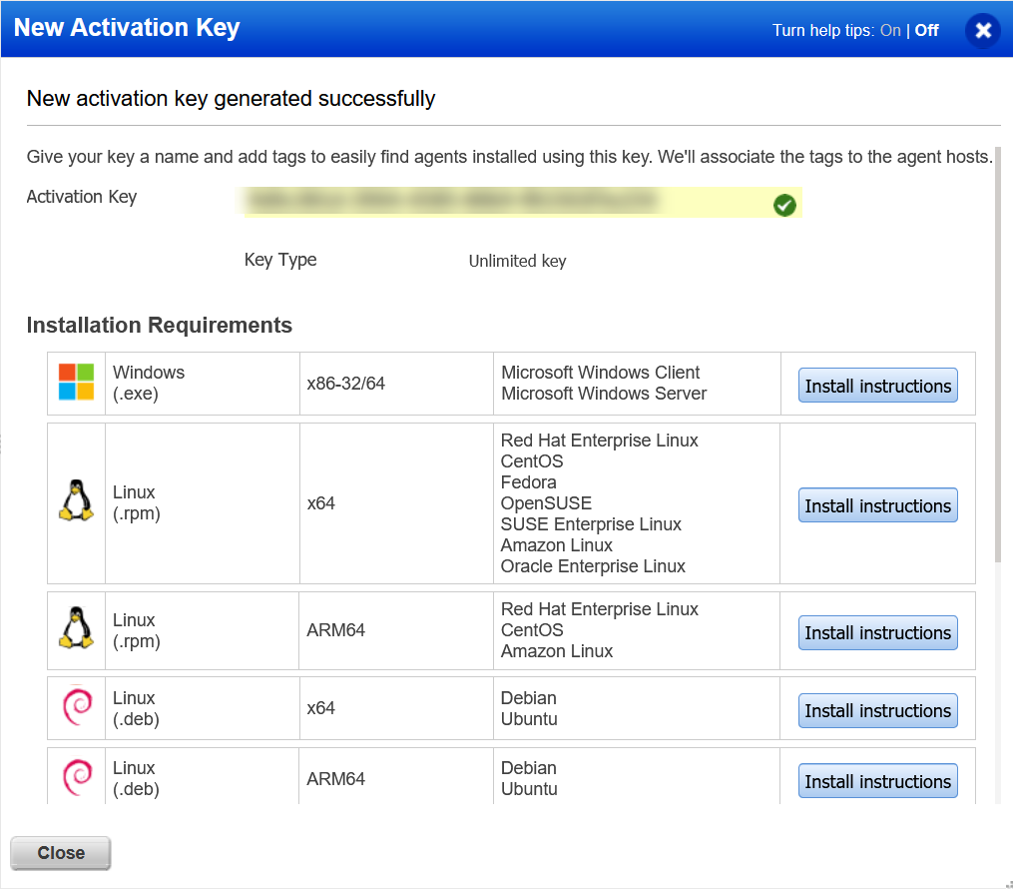Click the Tux penguin icon for ARM64 rpm
Image resolution: width=1013 pixels, height=889 pixels.
[76, 627]
